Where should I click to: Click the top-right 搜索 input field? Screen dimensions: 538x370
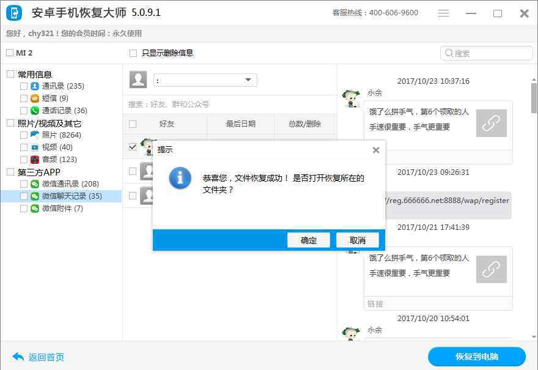(486, 53)
